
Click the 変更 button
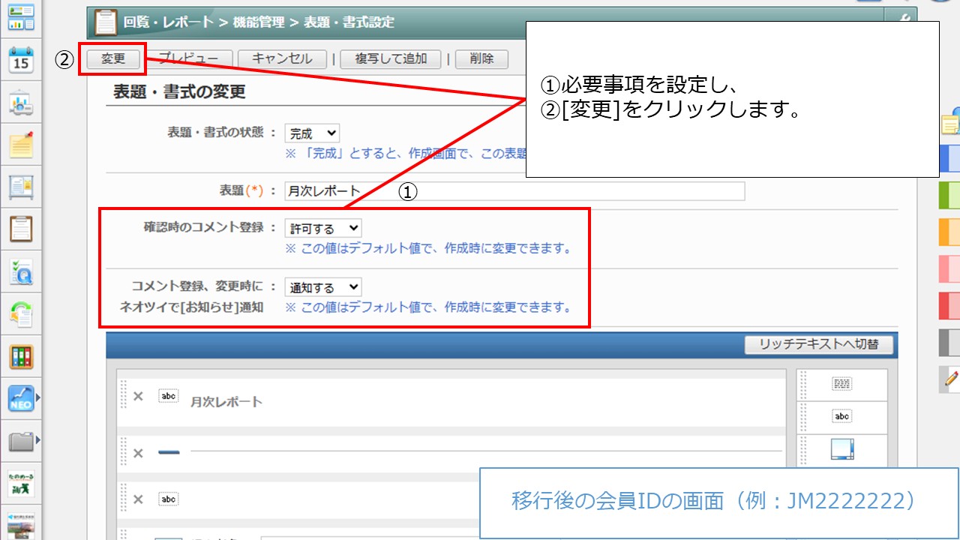pyautogui.click(x=112, y=59)
